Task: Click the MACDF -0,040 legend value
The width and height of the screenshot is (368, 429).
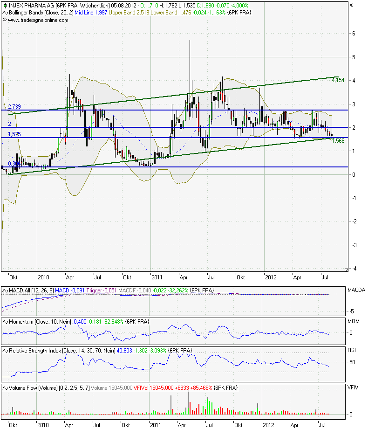Action: click(135, 291)
